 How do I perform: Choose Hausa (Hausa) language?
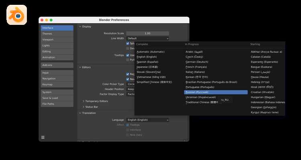click(260, 77)
